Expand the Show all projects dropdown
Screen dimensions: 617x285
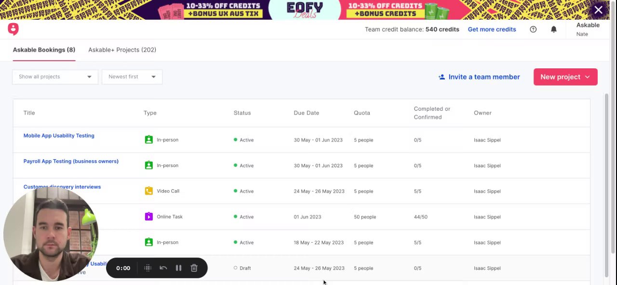point(55,77)
